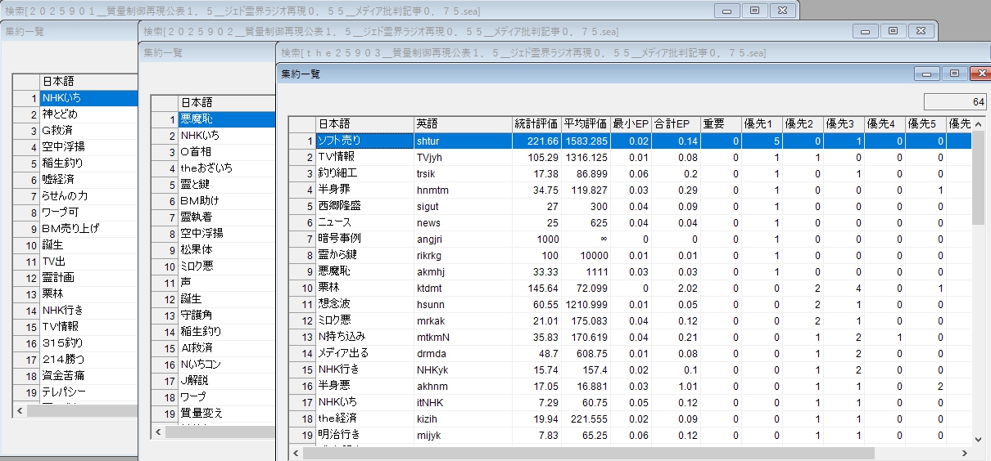Click the down arrow of the table's vertical scrollbar
The height and width of the screenshot is (461, 991).
tap(978, 439)
